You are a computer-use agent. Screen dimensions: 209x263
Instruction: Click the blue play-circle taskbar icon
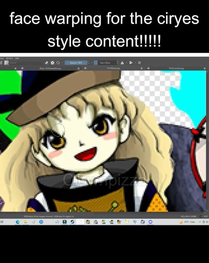(x=41, y=222)
